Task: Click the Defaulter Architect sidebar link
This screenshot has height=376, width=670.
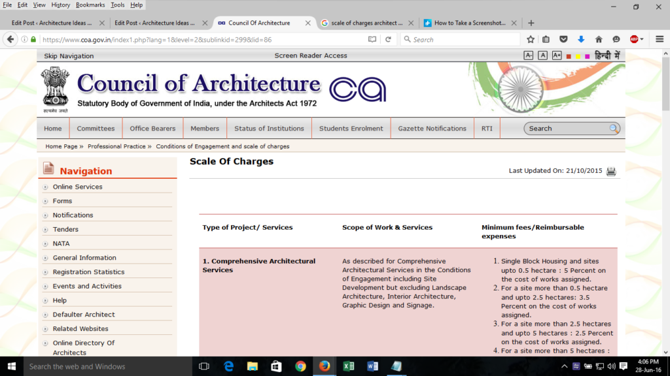Action: pyautogui.click(x=84, y=315)
